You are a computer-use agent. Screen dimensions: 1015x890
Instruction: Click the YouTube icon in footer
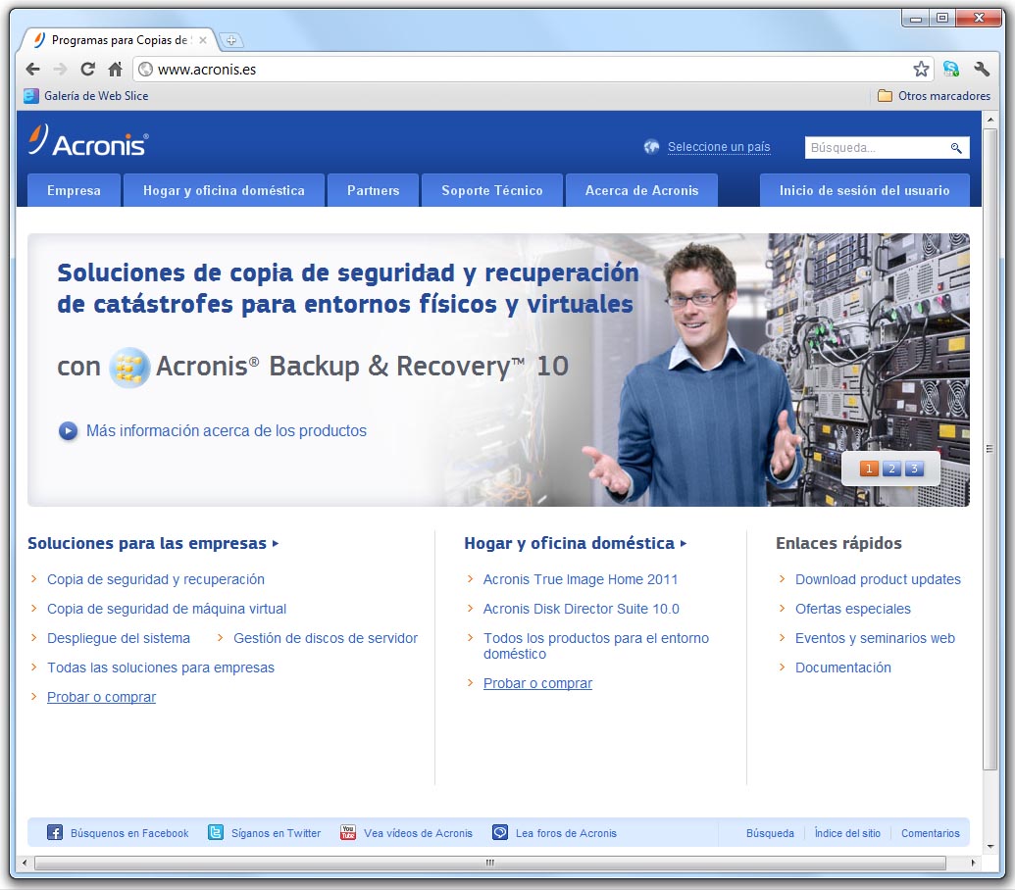coord(348,832)
